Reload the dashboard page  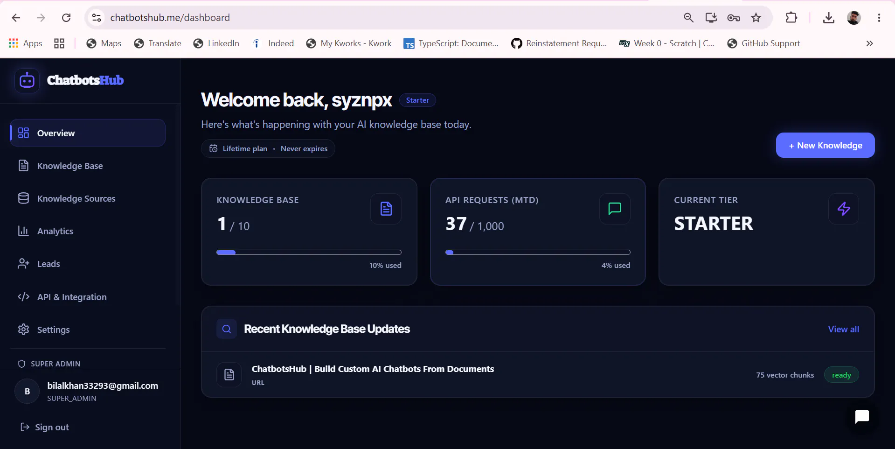point(66,18)
